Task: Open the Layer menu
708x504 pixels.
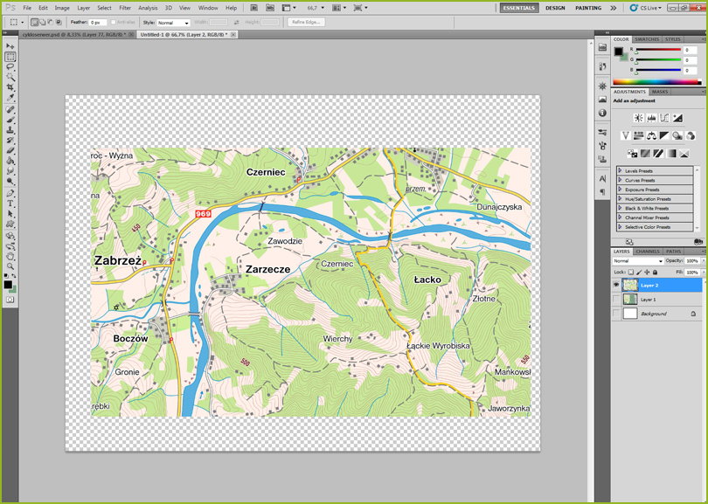Action: [84, 8]
